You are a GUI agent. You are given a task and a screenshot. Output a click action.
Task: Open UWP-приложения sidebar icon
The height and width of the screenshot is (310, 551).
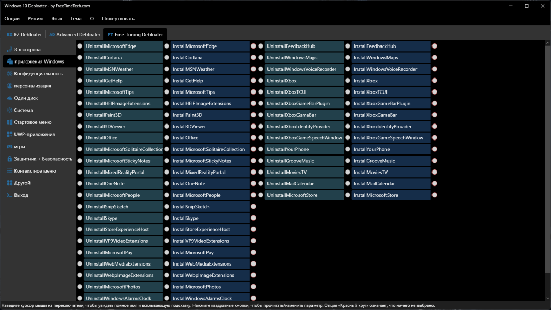point(9,134)
